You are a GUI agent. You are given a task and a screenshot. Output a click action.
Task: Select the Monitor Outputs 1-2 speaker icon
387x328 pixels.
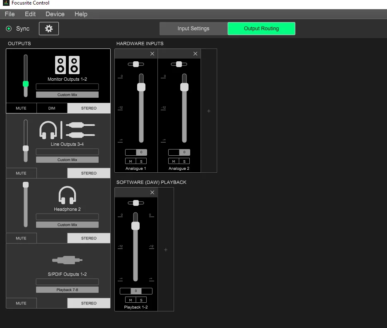pos(67,65)
